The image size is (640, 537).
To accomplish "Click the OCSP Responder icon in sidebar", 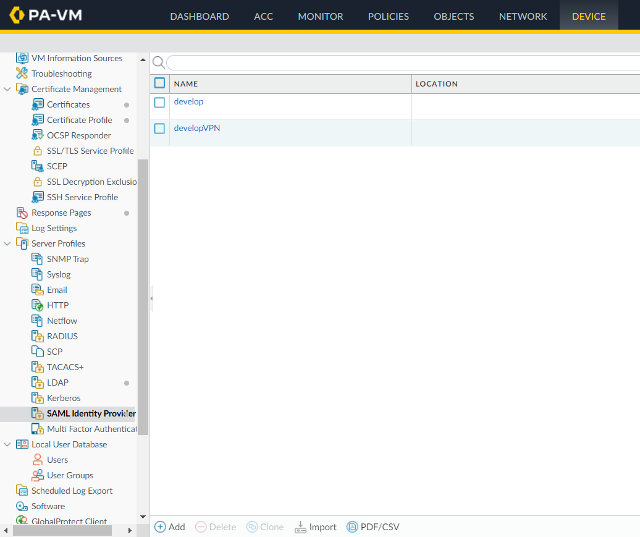I will click(x=37, y=135).
